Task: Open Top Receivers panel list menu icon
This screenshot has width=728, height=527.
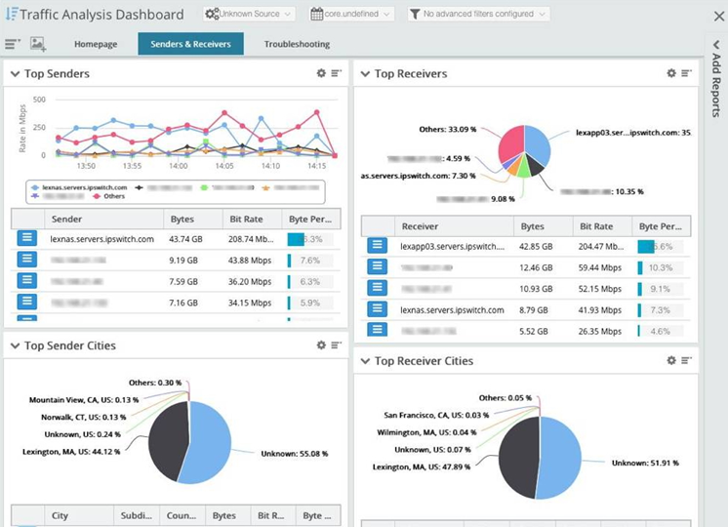Action: pos(687,73)
